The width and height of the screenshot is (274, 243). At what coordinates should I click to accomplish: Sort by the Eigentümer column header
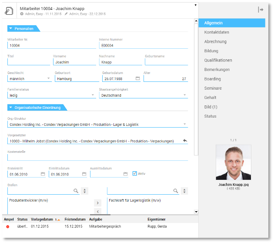point(157,219)
